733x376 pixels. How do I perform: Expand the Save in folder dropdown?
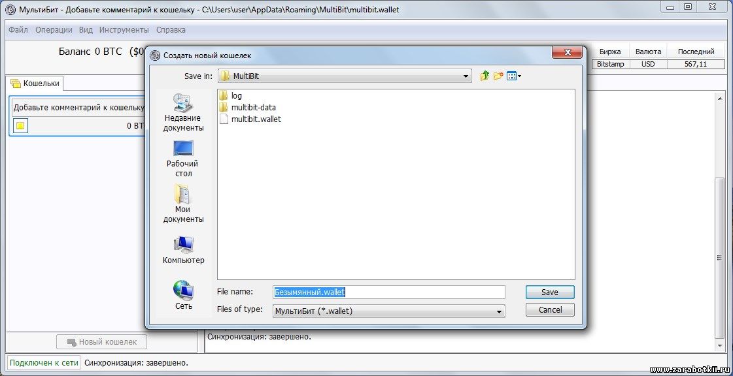click(x=466, y=76)
